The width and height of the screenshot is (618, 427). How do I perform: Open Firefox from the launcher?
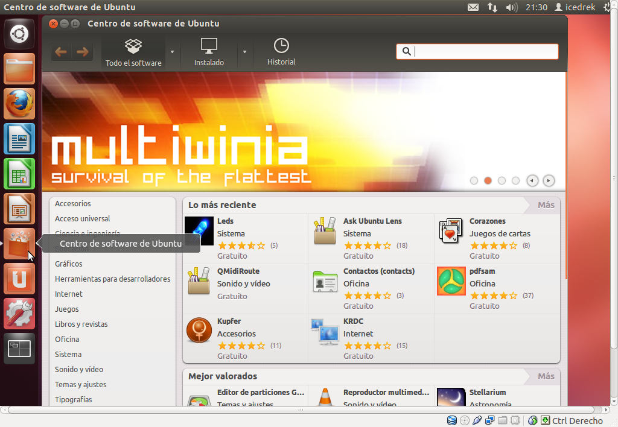coord(19,103)
